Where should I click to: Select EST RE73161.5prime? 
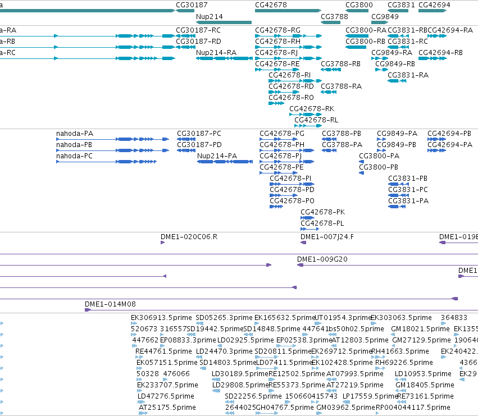point(426,396)
